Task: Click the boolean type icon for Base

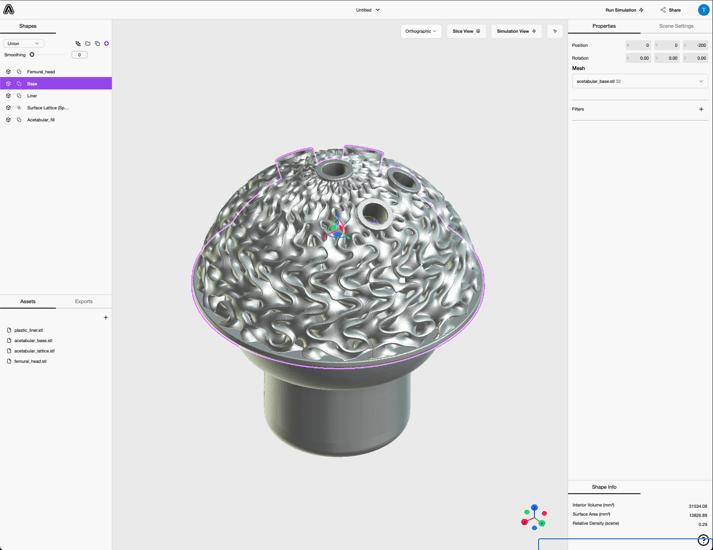Action: (x=19, y=84)
